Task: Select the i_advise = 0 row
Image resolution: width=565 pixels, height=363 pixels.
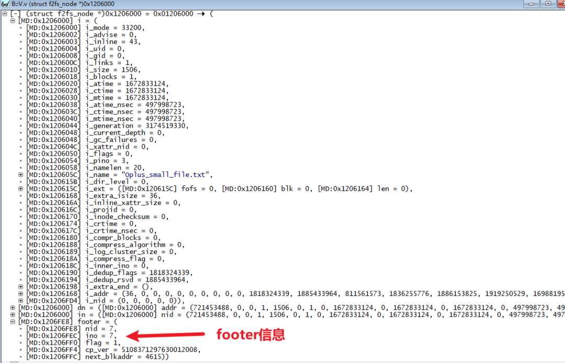Action: (x=81, y=35)
